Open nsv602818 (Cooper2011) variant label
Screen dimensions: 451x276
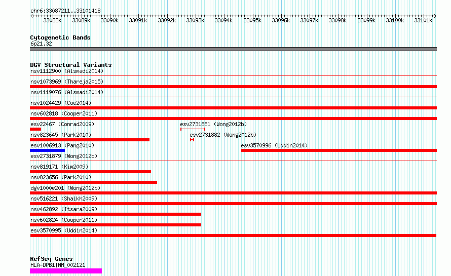click(64, 113)
